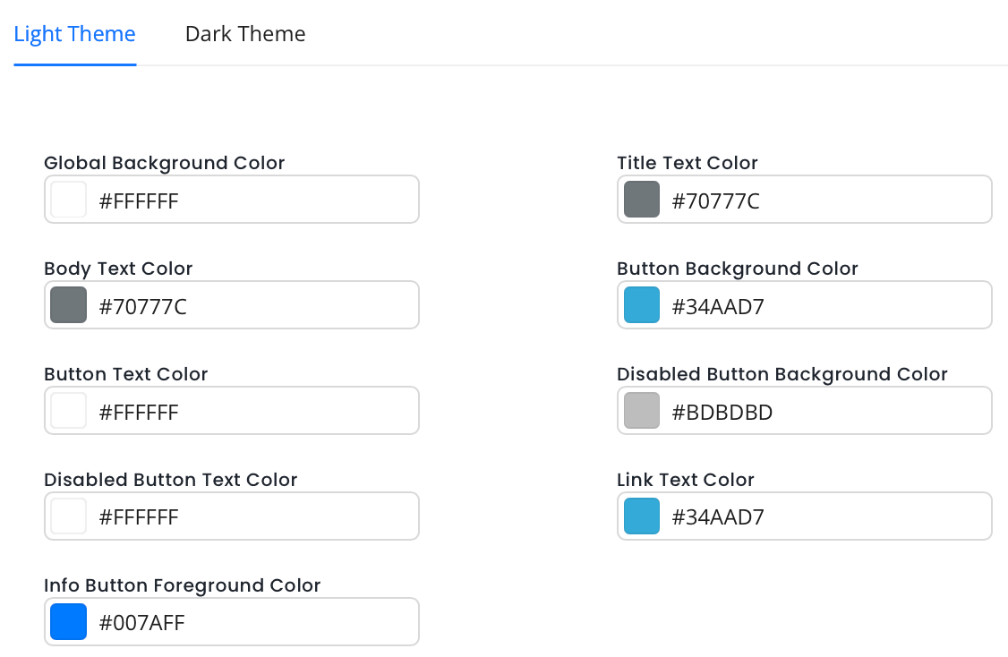Focus the Info Button Foreground #007AFF field
Screen dimensions: 1008x657
click(251, 623)
